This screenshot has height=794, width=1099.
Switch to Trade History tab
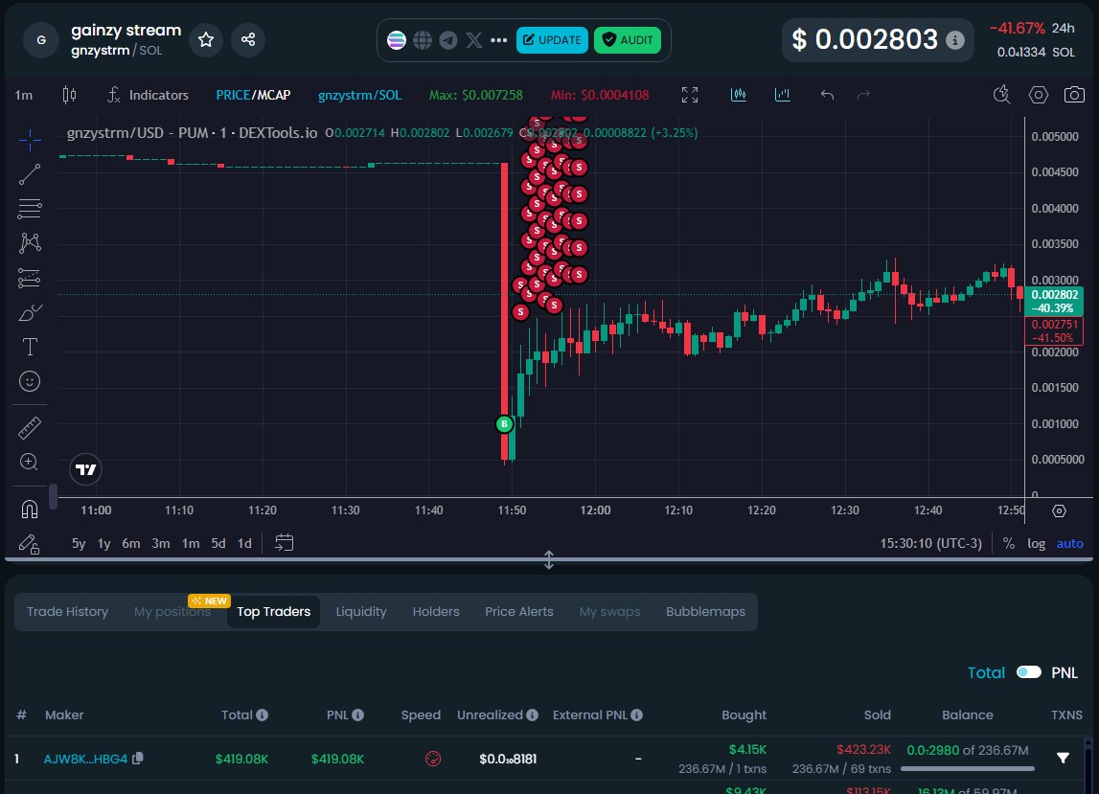67,612
